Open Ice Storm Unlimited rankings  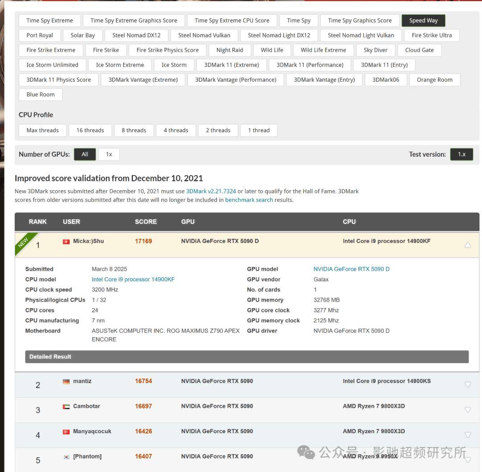52,65
